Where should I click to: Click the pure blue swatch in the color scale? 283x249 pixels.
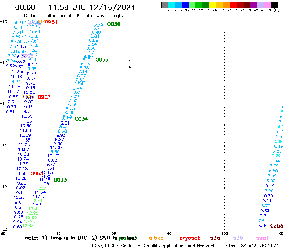(x=185, y=5)
